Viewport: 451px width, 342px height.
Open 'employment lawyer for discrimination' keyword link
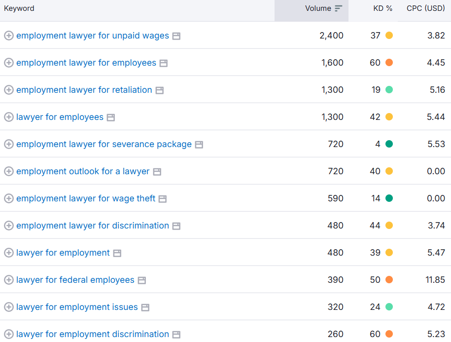coord(93,226)
